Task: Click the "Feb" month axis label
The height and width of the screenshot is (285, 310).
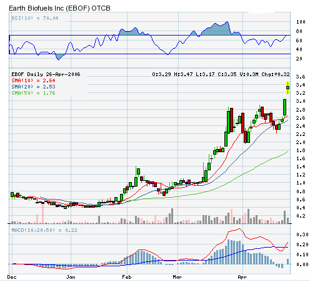Action: [x=127, y=277]
